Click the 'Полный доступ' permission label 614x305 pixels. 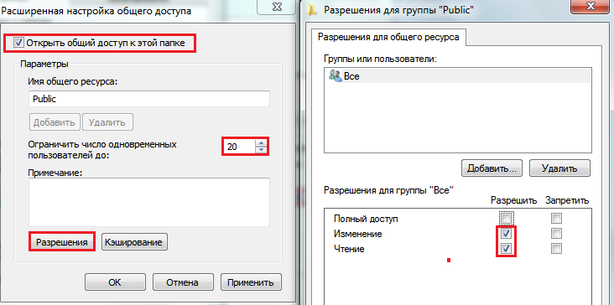[366, 219]
